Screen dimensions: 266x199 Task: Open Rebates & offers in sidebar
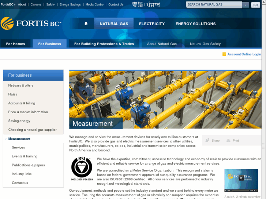[x=21, y=85]
